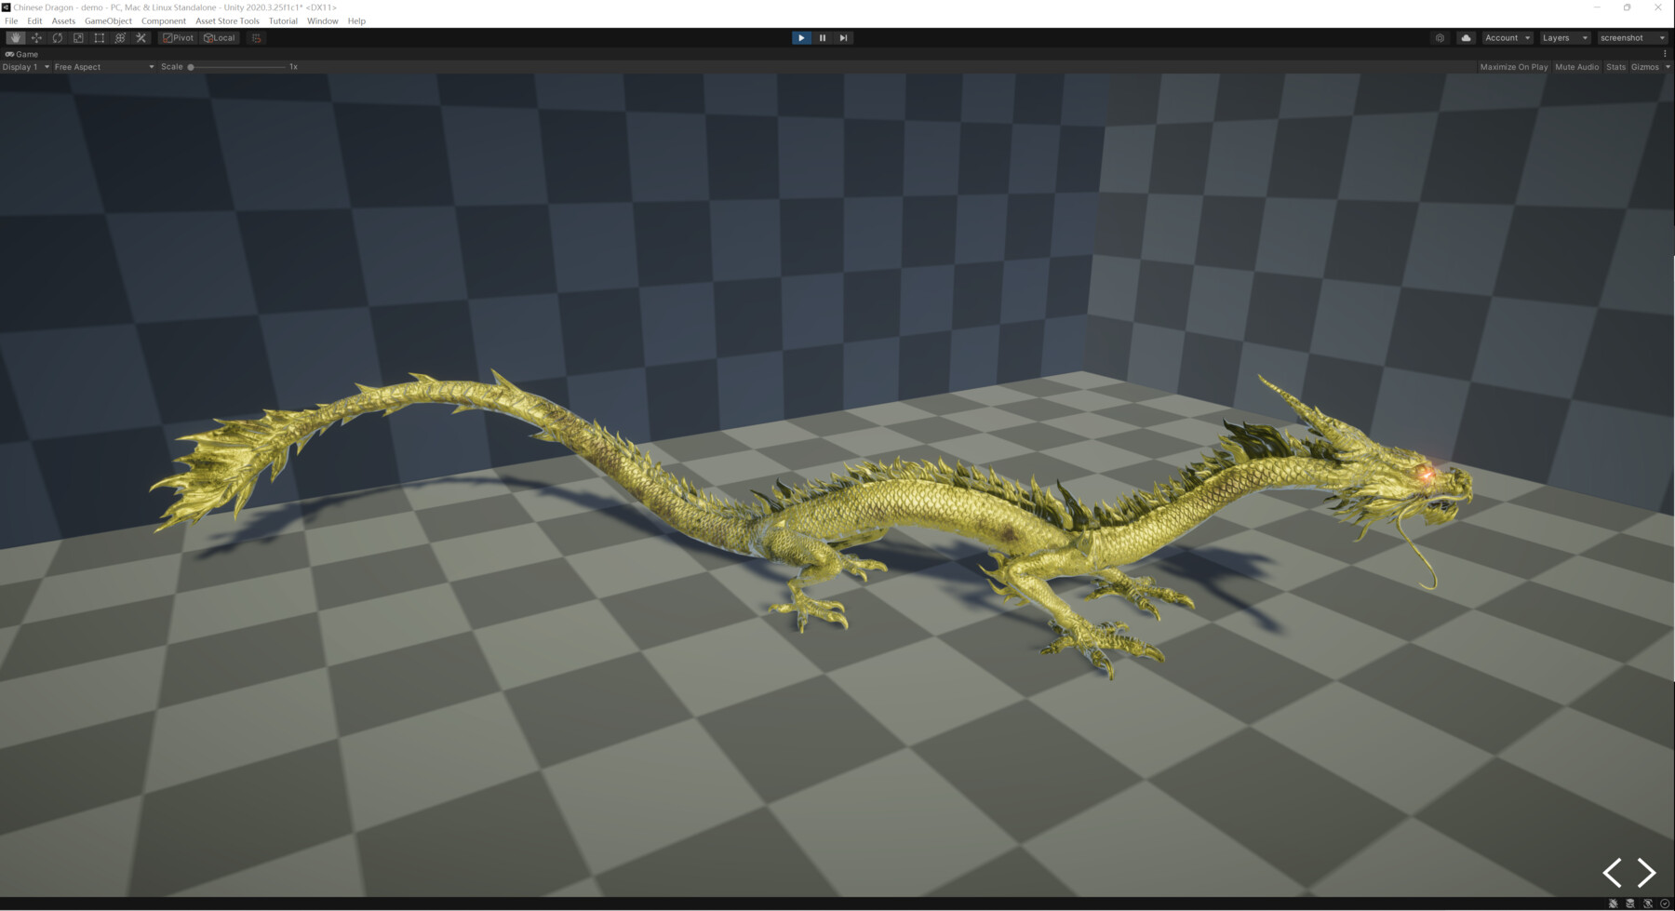The image size is (1675, 911).
Task: Open the Layers dropdown
Action: (x=1564, y=38)
